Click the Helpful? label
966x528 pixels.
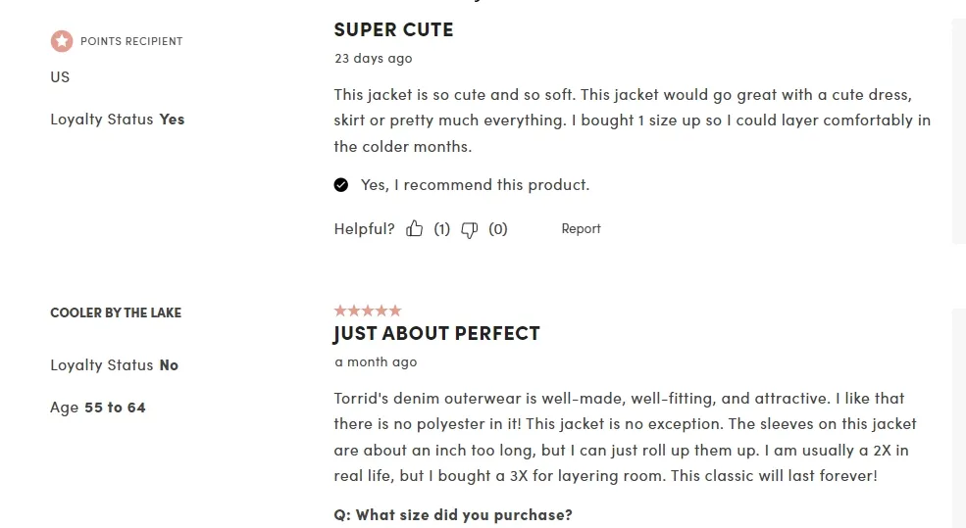[364, 229]
